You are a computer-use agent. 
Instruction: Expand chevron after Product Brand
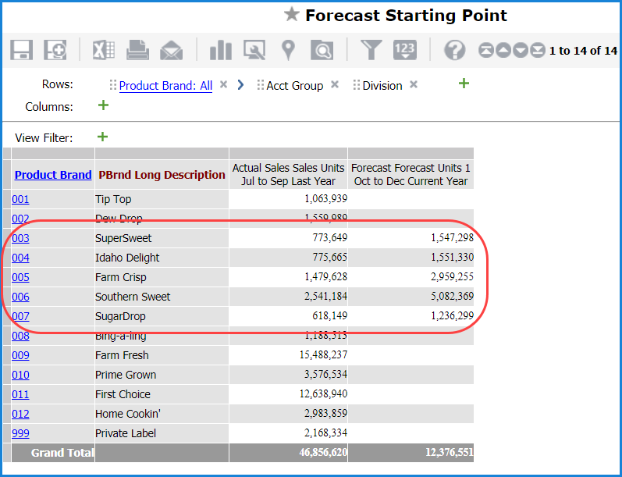240,85
